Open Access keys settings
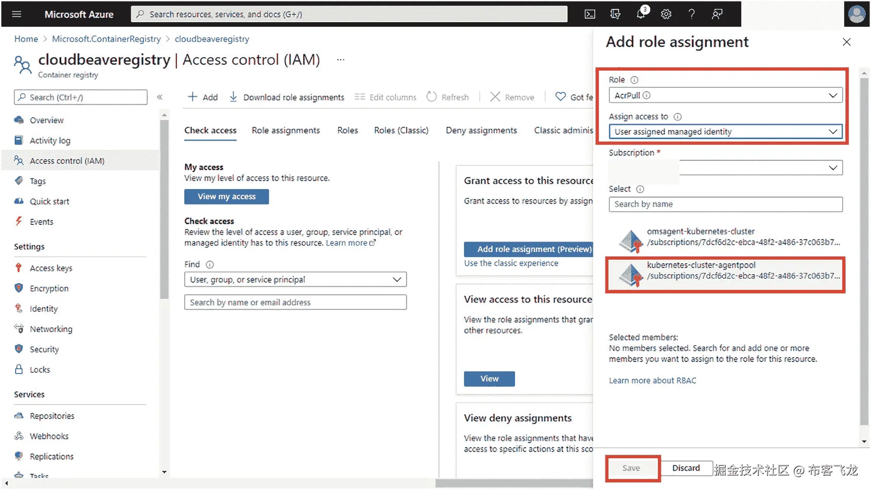Image resolution: width=871 pixels, height=490 pixels. click(51, 268)
